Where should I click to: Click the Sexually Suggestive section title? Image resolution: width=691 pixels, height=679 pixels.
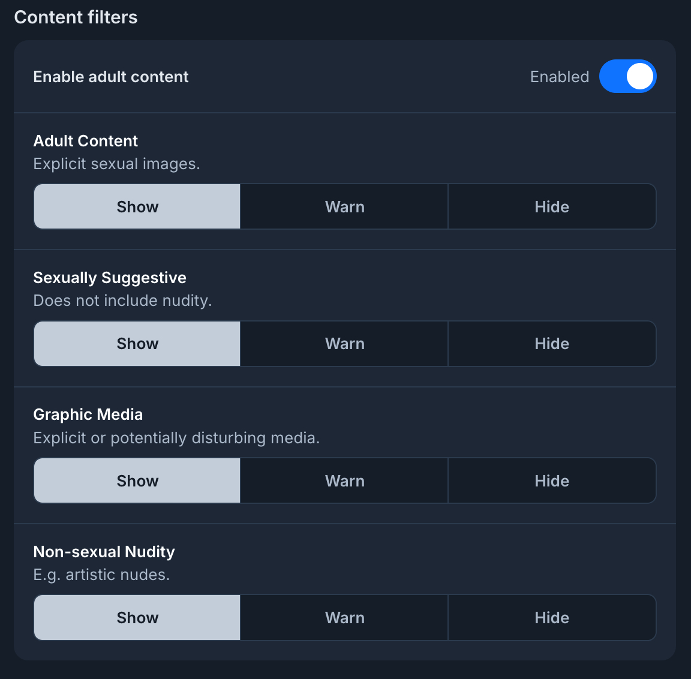point(110,278)
